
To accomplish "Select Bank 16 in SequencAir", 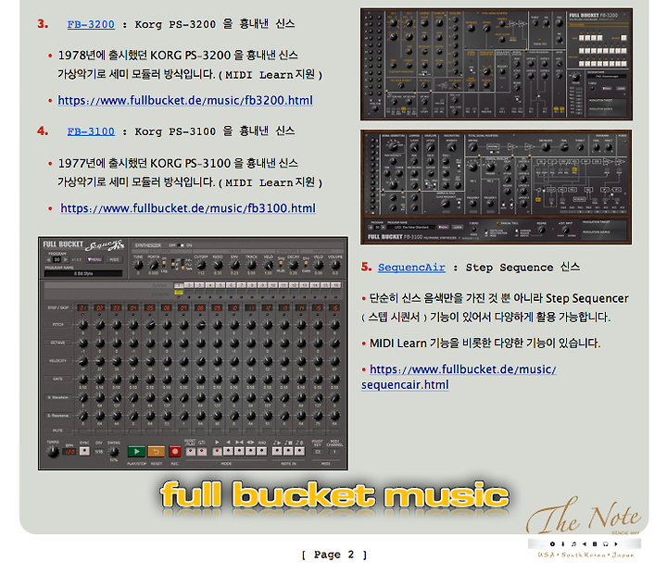I will (335, 285).
